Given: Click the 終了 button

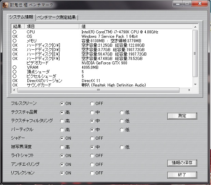Looking at the screenshot, I should point(182,175).
